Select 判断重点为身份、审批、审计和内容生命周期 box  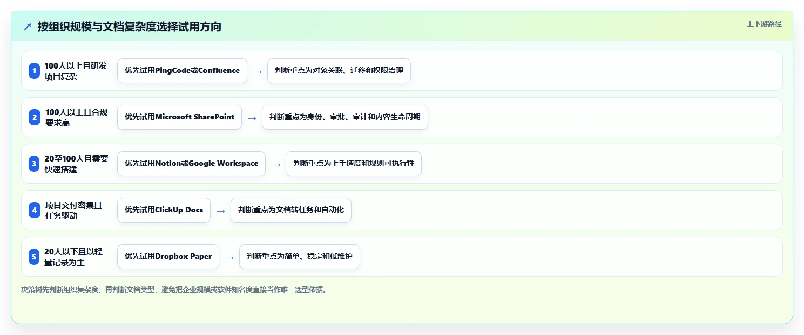pyautogui.click(x=345, y=117)
